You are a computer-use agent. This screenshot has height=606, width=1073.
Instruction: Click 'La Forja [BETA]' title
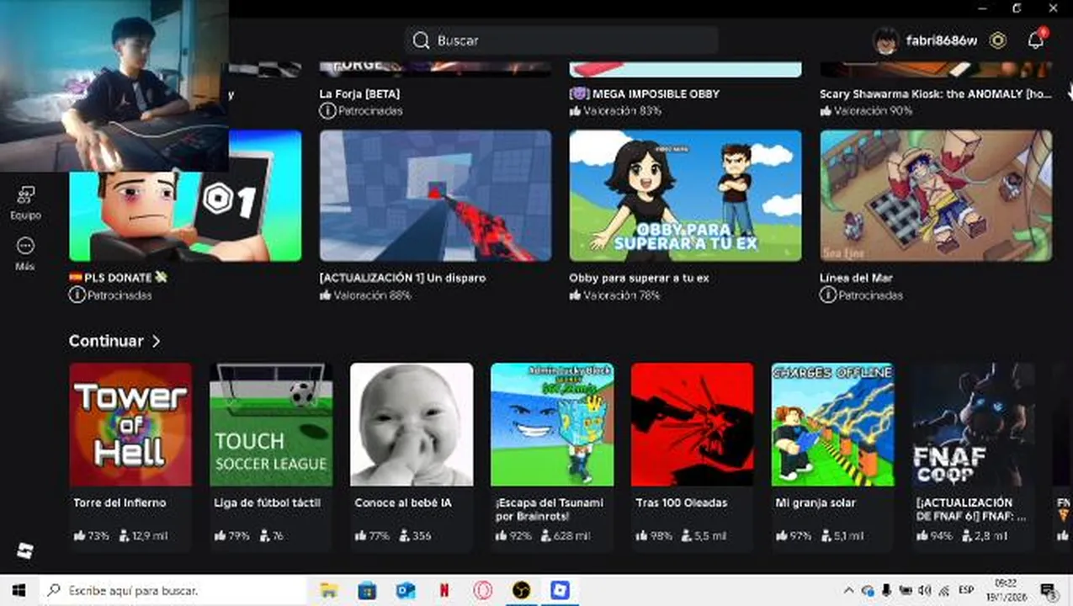(359, 93)
